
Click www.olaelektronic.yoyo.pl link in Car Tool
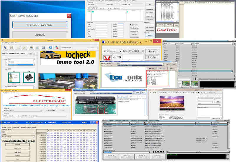pyautogui.click(x=18, y=141)
